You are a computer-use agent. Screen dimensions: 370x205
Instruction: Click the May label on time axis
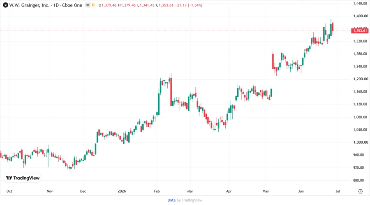pyautogui.click(x=266, y=191)
